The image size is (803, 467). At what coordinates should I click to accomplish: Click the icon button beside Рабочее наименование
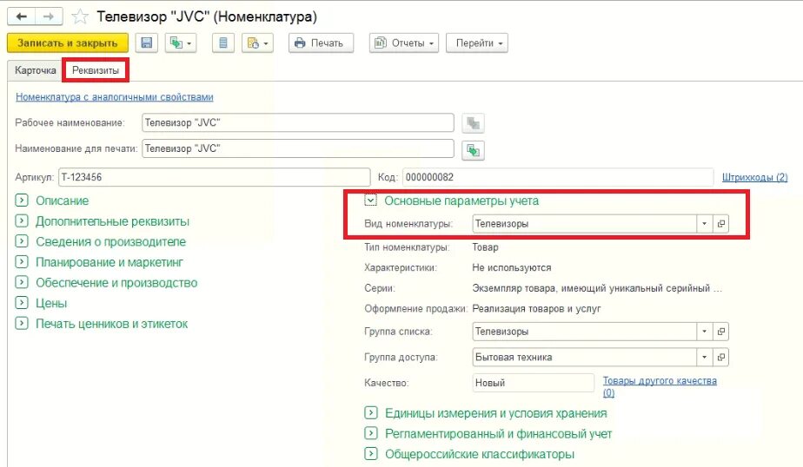pos(473,123)
